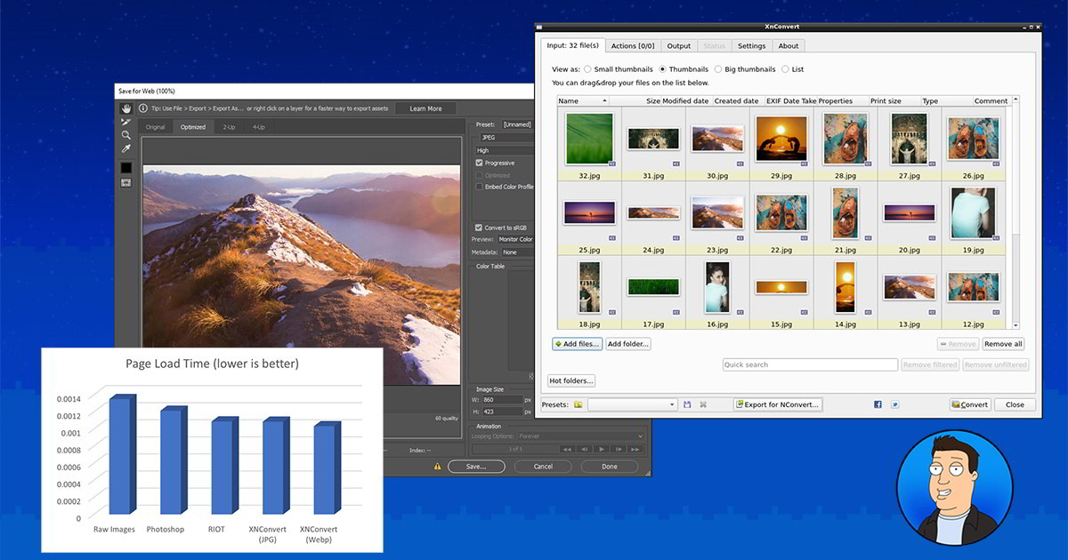Image resolution: width=1068 pixels, height=560 pixels.
Task: Select the Hand tool in Save for Web
Action: [125, 108]
